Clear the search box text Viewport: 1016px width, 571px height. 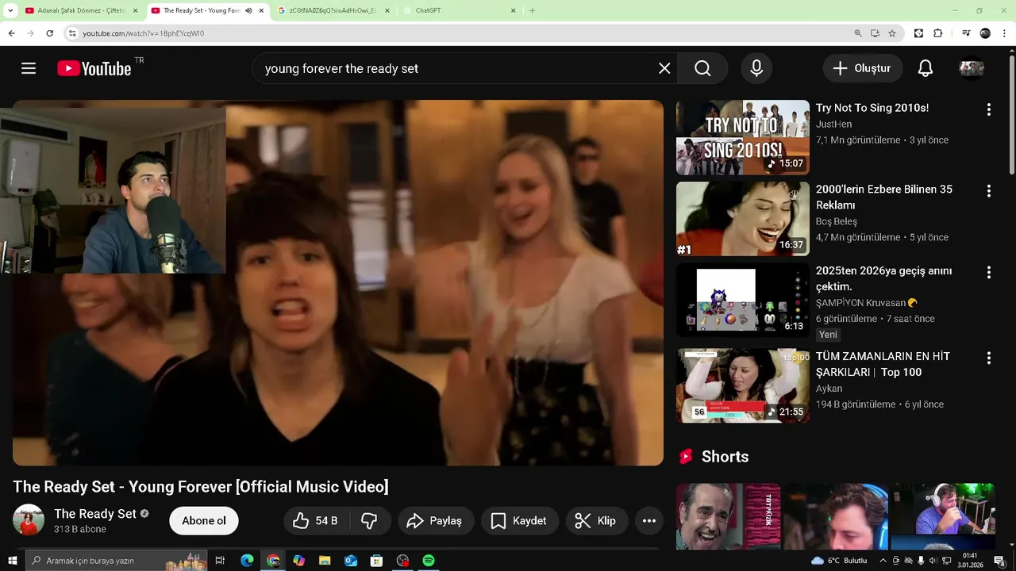coord(664,68)
